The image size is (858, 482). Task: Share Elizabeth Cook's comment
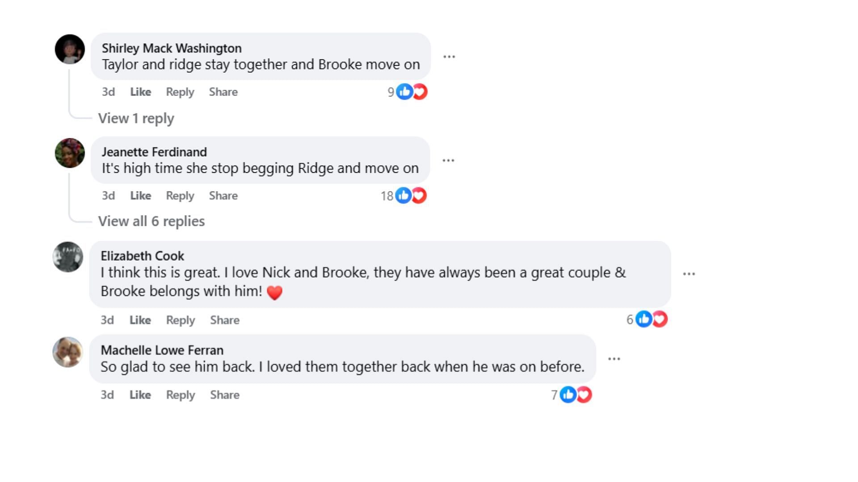click(225, 320)
